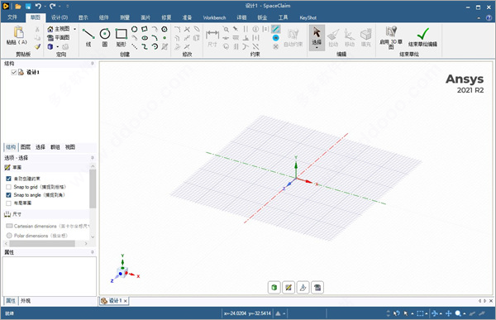Close the design document tab
This screenshot has width=496, height=320.
click(x=126, y=301)
